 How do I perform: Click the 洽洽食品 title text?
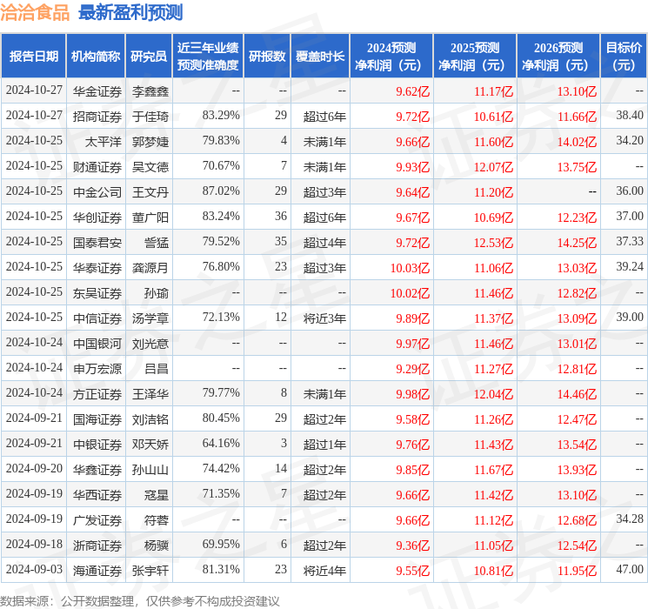tap(35, 13)
